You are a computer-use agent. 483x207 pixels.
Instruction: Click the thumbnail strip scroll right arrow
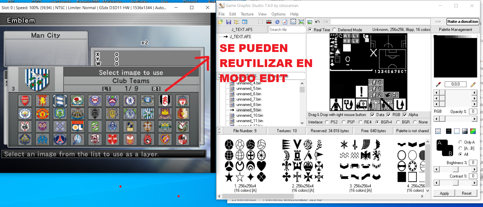(x=422, y=197)
